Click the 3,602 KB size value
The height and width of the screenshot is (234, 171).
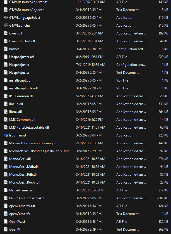162,198
